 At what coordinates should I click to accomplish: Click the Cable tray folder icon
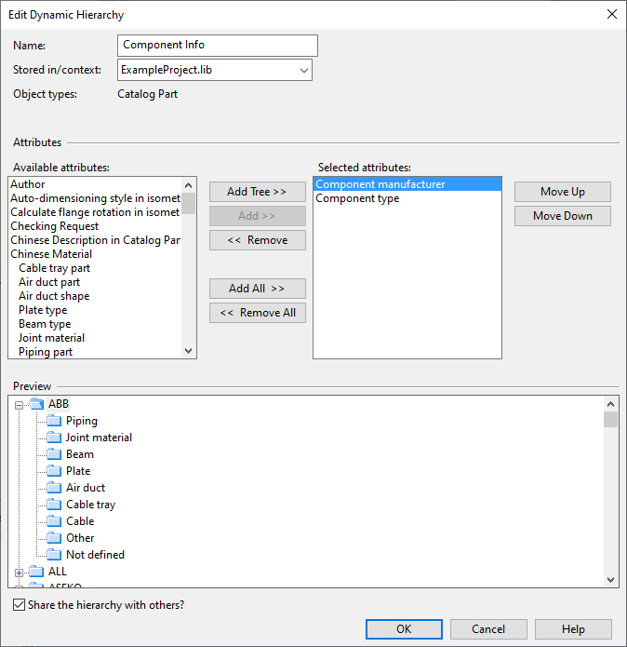click(54, 505)
